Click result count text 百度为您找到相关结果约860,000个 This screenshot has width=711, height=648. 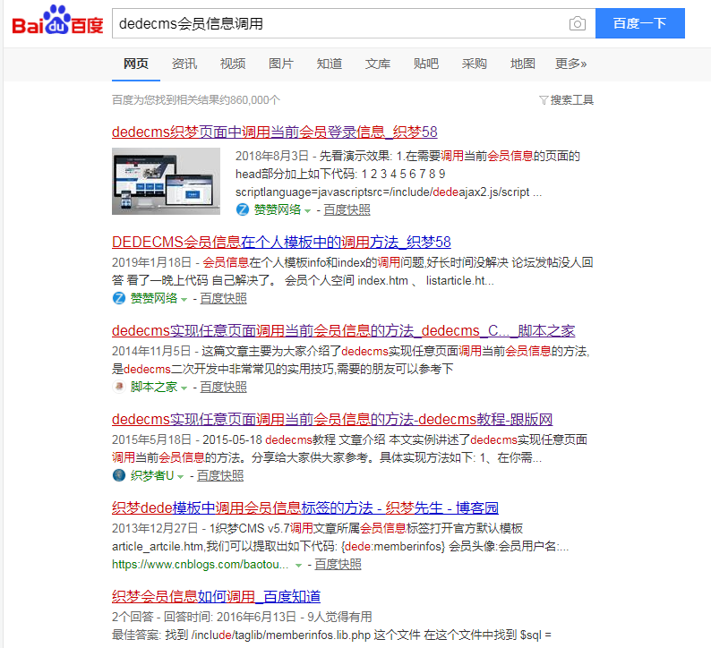coord(196,100)
